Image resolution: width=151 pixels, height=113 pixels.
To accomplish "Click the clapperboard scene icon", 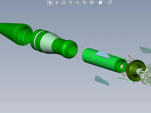I will point(101,3).
